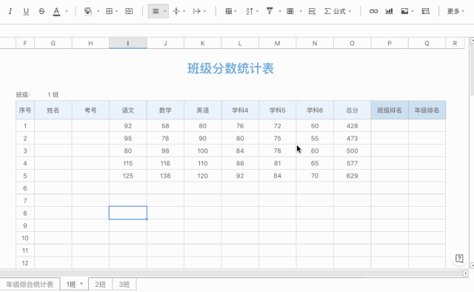Select column O header

(x=353, y=43)
